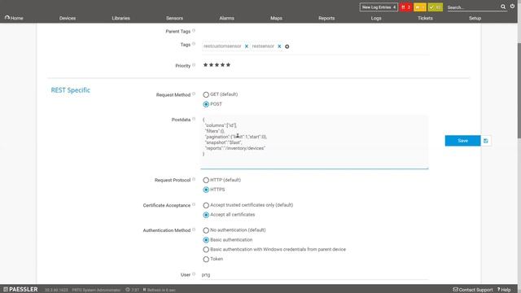Set priority to the third star
Screen dimensions: 521x293
(x=217, y=65)
